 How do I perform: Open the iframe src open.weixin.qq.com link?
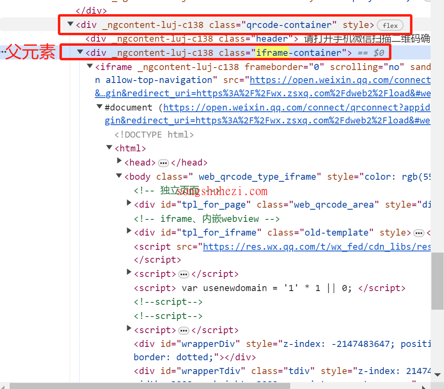click(x=340, y=80)
